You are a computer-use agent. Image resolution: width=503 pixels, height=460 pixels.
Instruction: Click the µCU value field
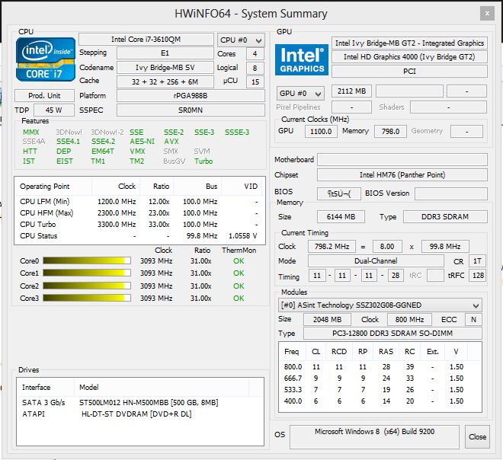(255, 81)
